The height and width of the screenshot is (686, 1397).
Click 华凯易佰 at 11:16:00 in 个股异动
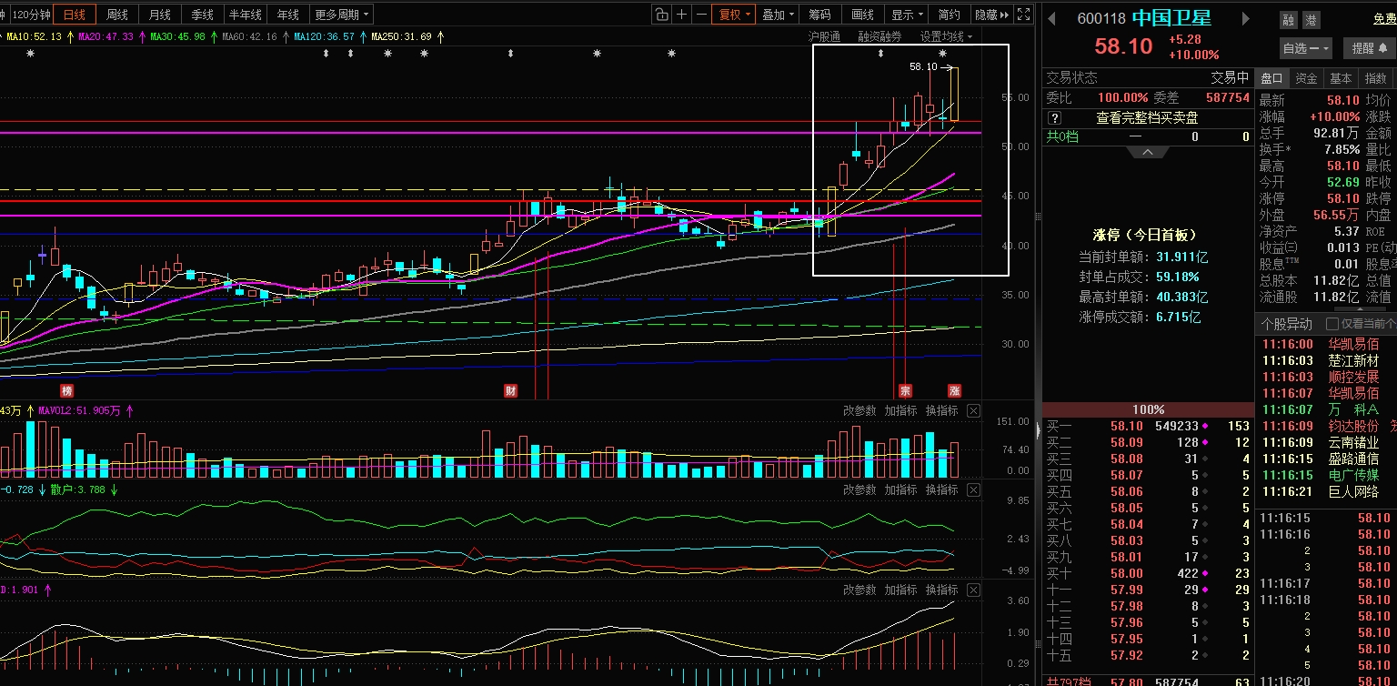[x=1353, y=344]
